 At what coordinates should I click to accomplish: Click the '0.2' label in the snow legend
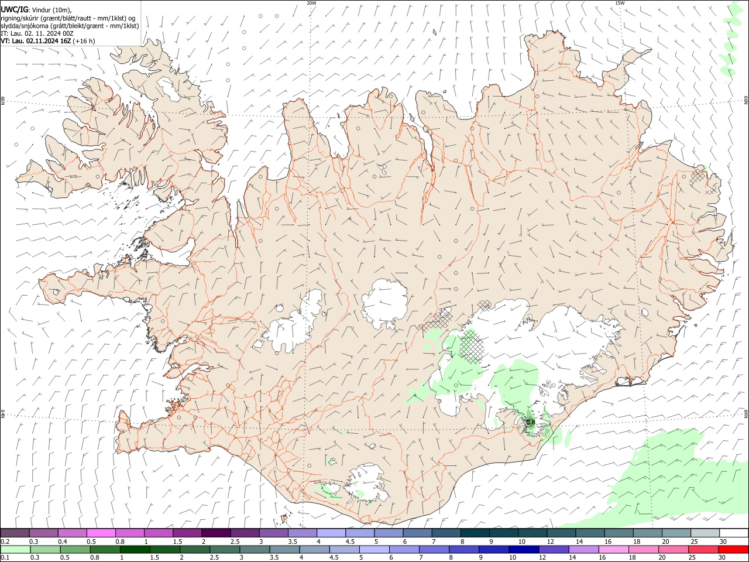click(5, 542)
